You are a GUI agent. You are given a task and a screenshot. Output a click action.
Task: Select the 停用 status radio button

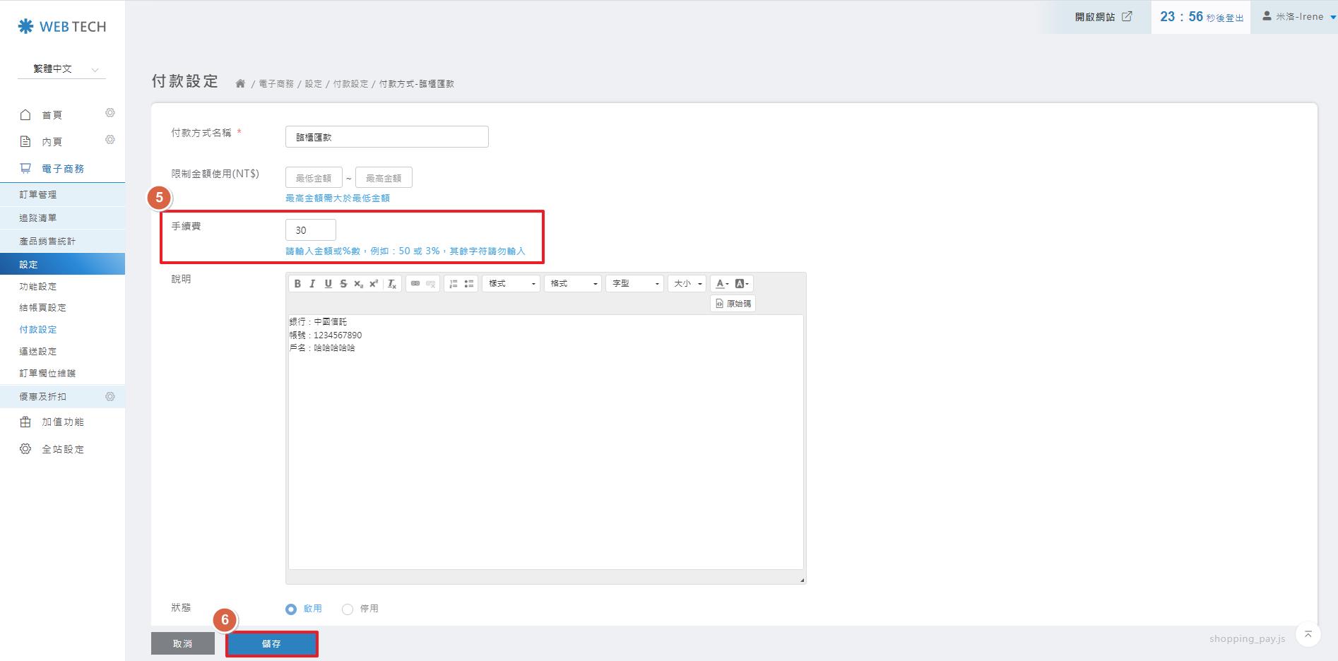tap(348, 609)
